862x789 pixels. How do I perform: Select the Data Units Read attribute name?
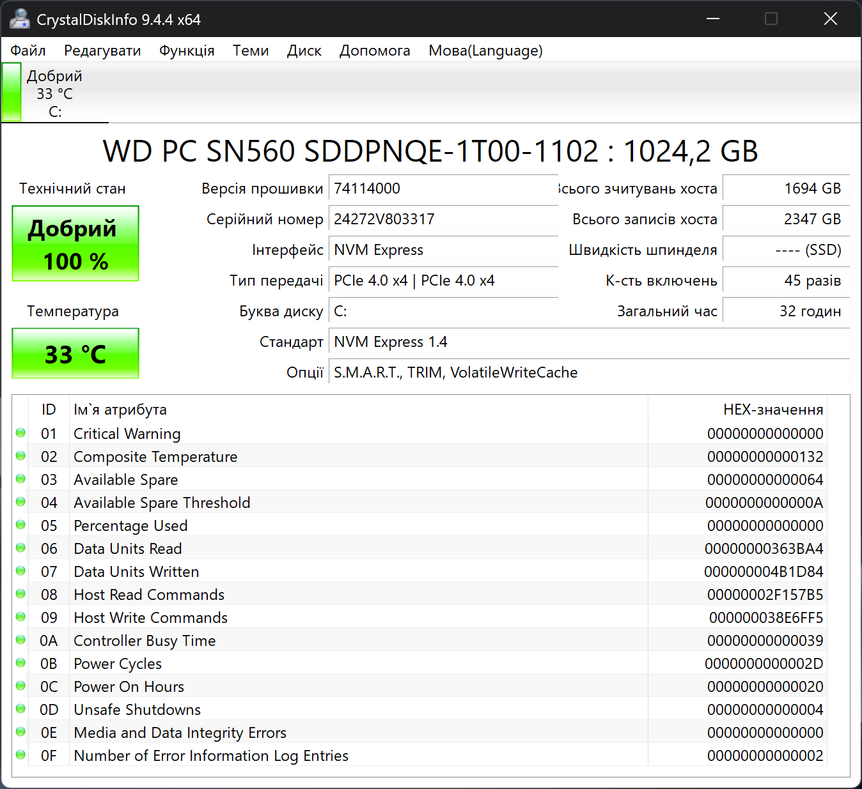(128, 549)
